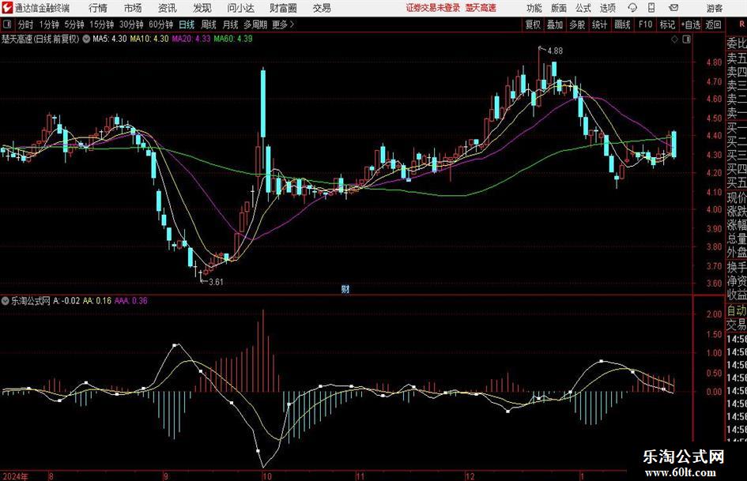The image size is (747, 481).
Task: Click the 标记 button
Action: 667,24
